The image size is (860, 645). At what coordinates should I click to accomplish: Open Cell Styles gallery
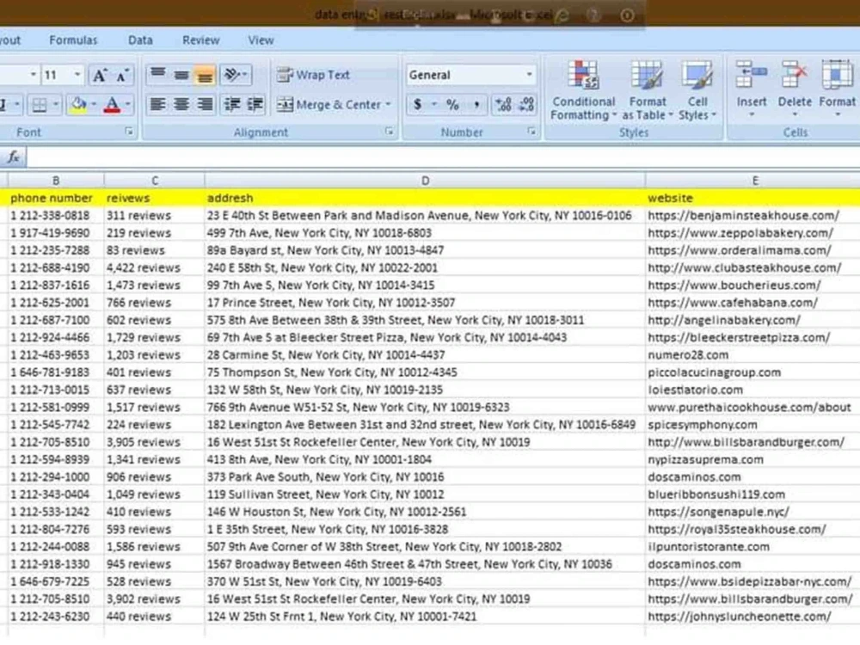tap(697, 90)
